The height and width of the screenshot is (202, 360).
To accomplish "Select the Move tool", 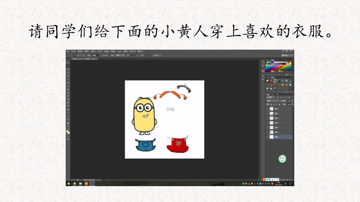I will [x=68, y=62].
